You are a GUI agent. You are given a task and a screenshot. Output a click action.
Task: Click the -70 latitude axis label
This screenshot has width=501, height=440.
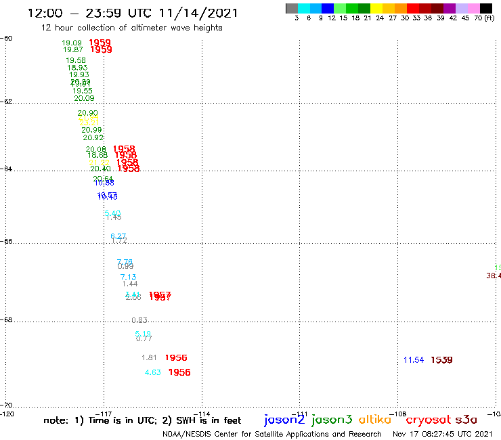(6, 405)
